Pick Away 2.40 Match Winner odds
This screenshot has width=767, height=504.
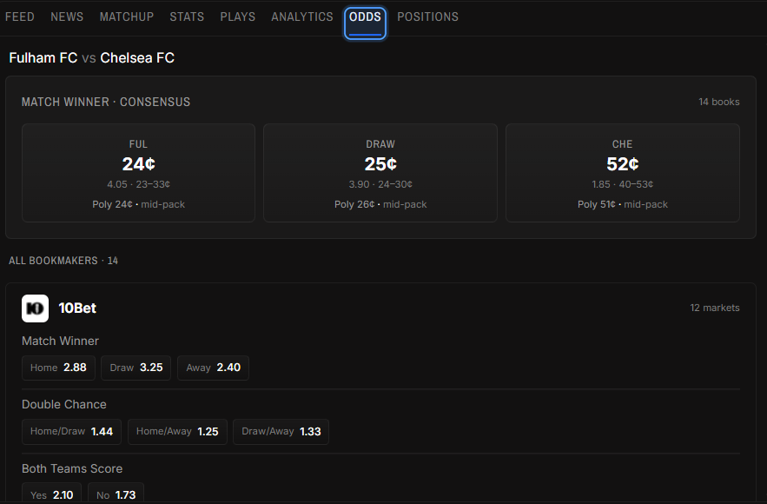pyautogui.click(x=214, y=368)
